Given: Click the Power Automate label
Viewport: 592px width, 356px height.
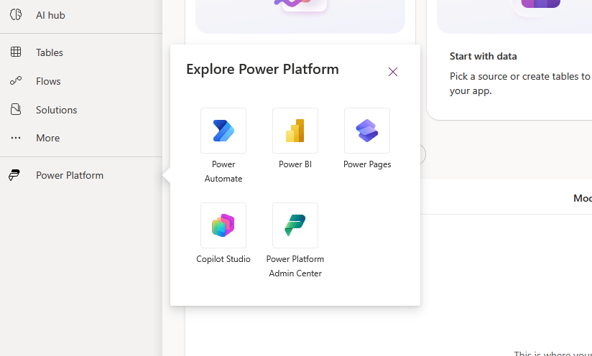Looking at the screenshot, I should pyautogui.click(x=223, y=172).
